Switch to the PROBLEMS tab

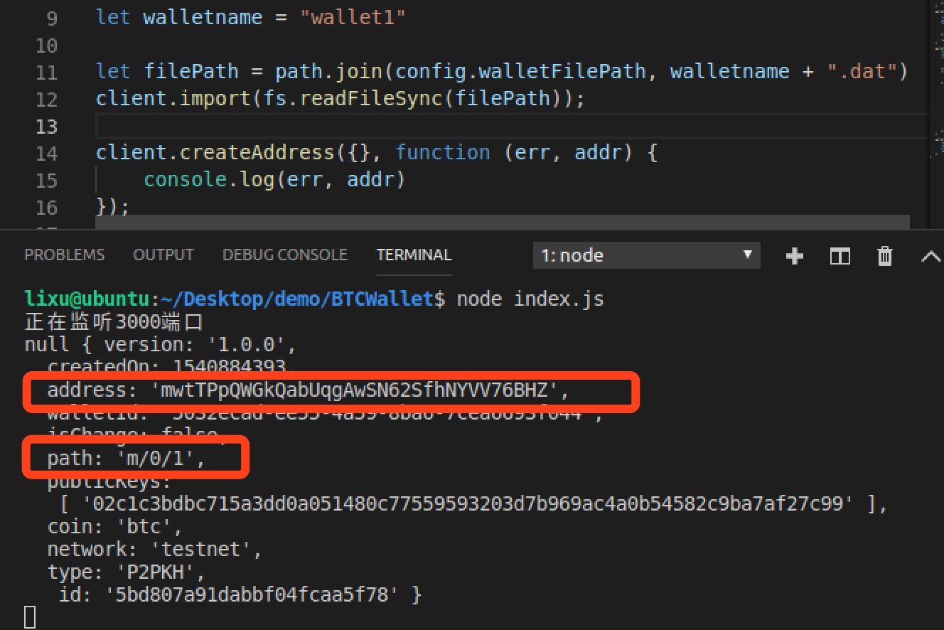coord(64,255)
